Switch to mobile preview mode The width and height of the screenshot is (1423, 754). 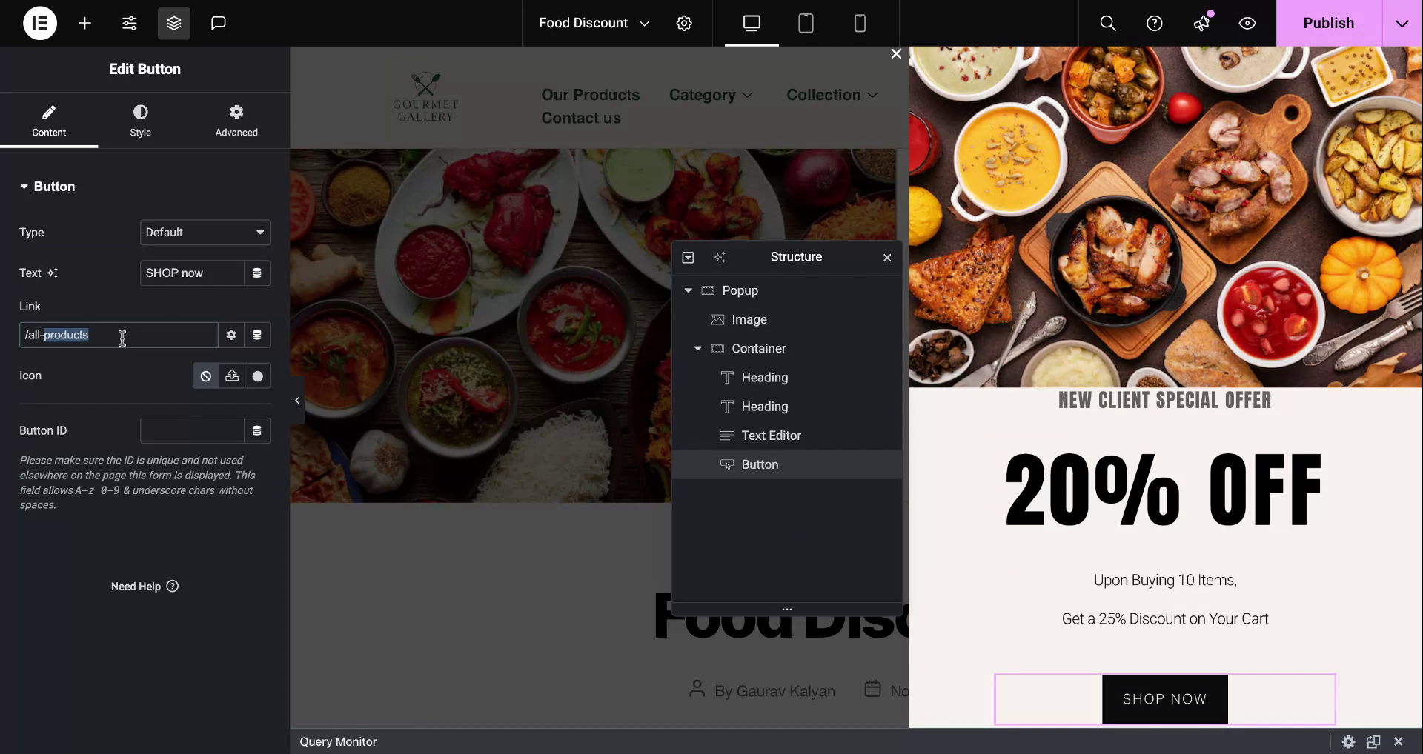tap(860, 23)
